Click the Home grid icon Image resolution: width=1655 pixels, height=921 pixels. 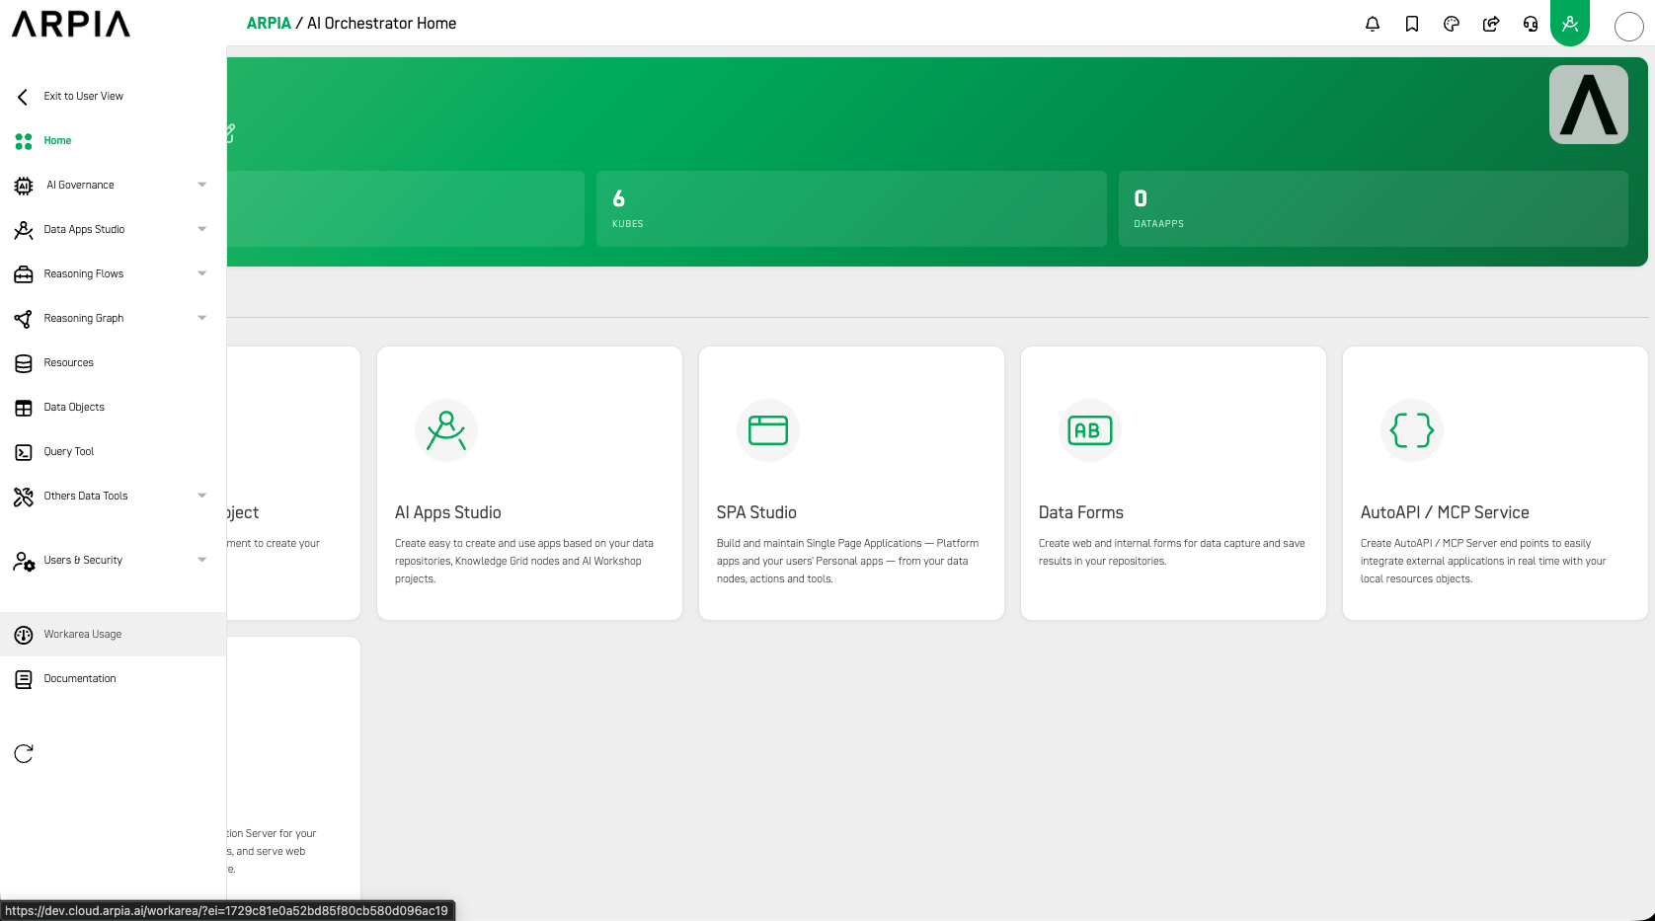pos(24,141)
